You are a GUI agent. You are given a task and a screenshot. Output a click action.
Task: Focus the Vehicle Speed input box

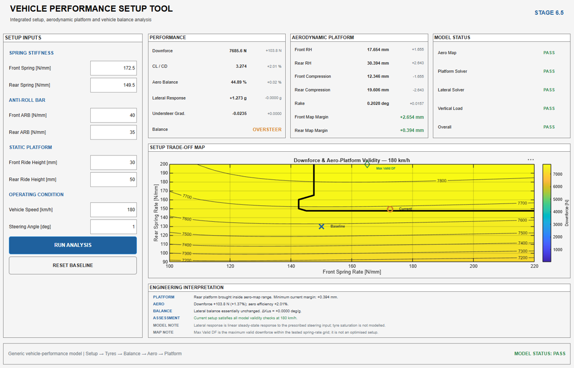click(114, 210)
